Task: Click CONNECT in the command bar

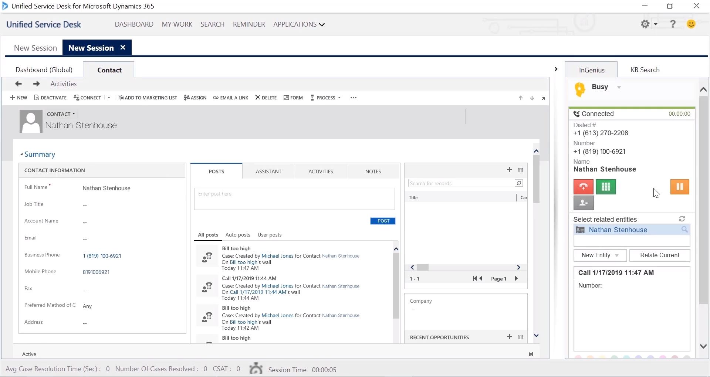Action: [87, 98]
